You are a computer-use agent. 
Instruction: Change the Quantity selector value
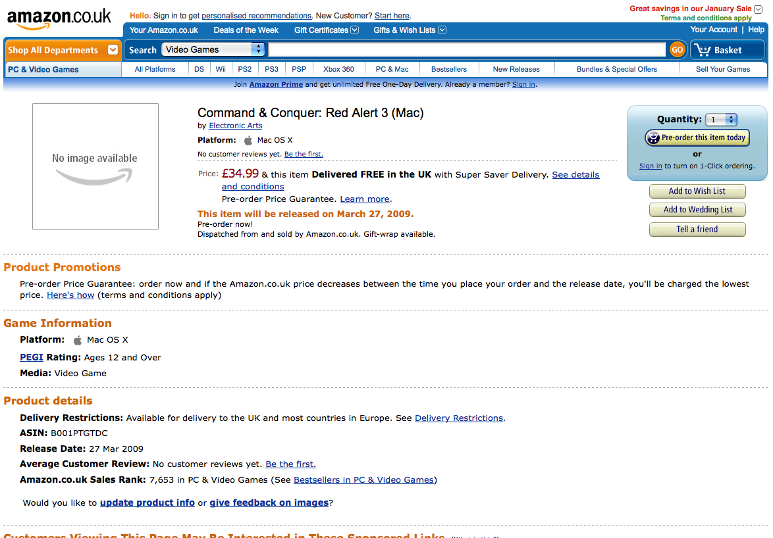click(x=721, y=120)
